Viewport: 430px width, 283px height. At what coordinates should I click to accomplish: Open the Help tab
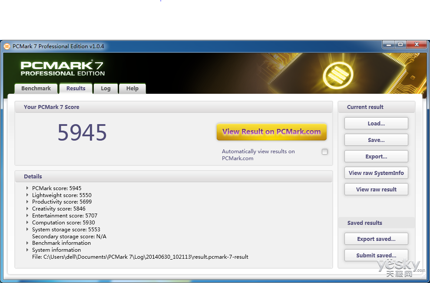click(132, 89)
